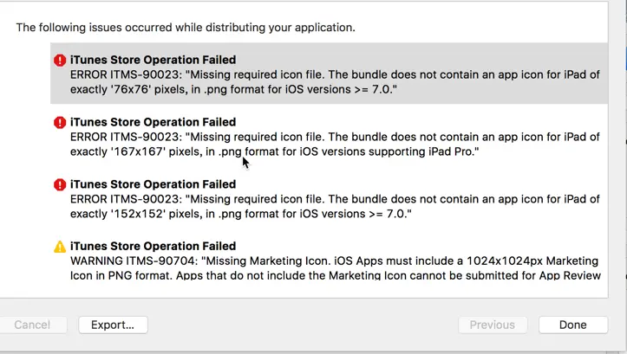The height and width of the screenshot is (354, 627).
Task: Click the 'following issues occurred' header text
Action: coord(186,28)
